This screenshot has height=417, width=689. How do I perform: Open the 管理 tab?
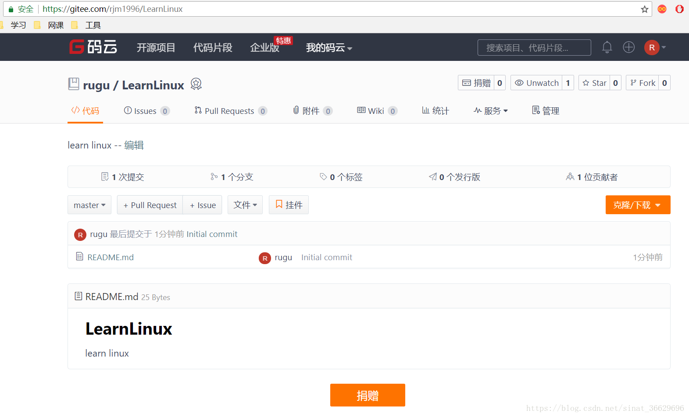pyautogui.click(x=546, y=111)
